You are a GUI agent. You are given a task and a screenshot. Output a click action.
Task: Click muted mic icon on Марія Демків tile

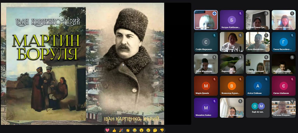pyautogui.click(x=215, y=79)
